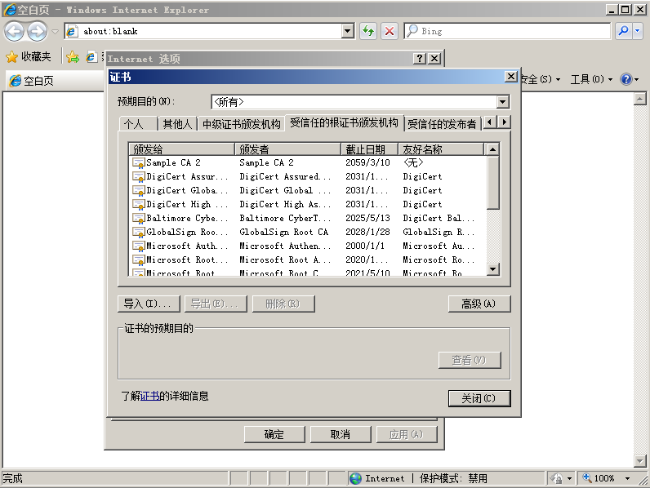Image resolution: width=650 pixels, height=488 pixels.
Task: Click the 导入(I)... import button
Action: (x=149, y=304)
